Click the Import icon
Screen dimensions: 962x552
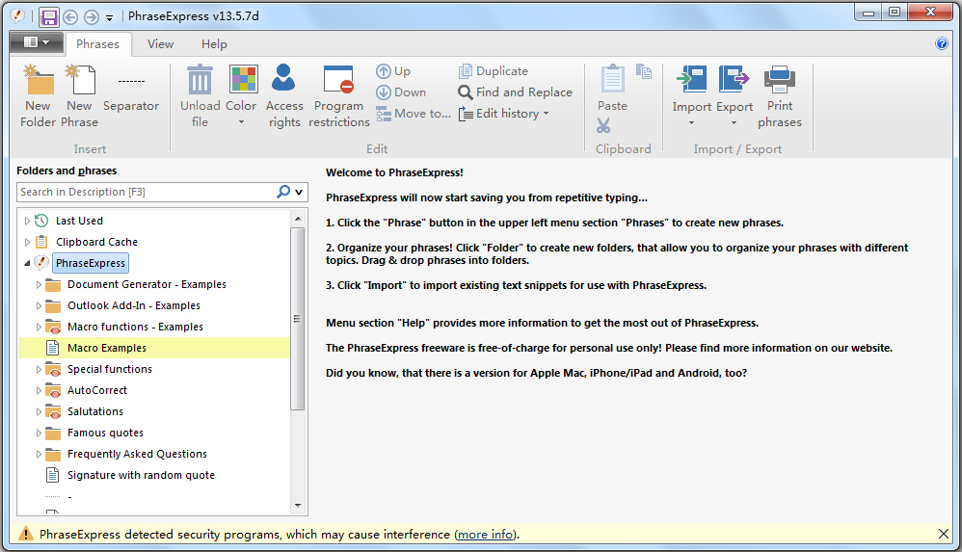point(692,79)
